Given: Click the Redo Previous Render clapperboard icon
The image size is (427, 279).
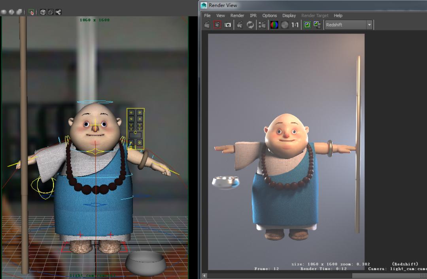Looking at the screenshot, I should point(207,25).
